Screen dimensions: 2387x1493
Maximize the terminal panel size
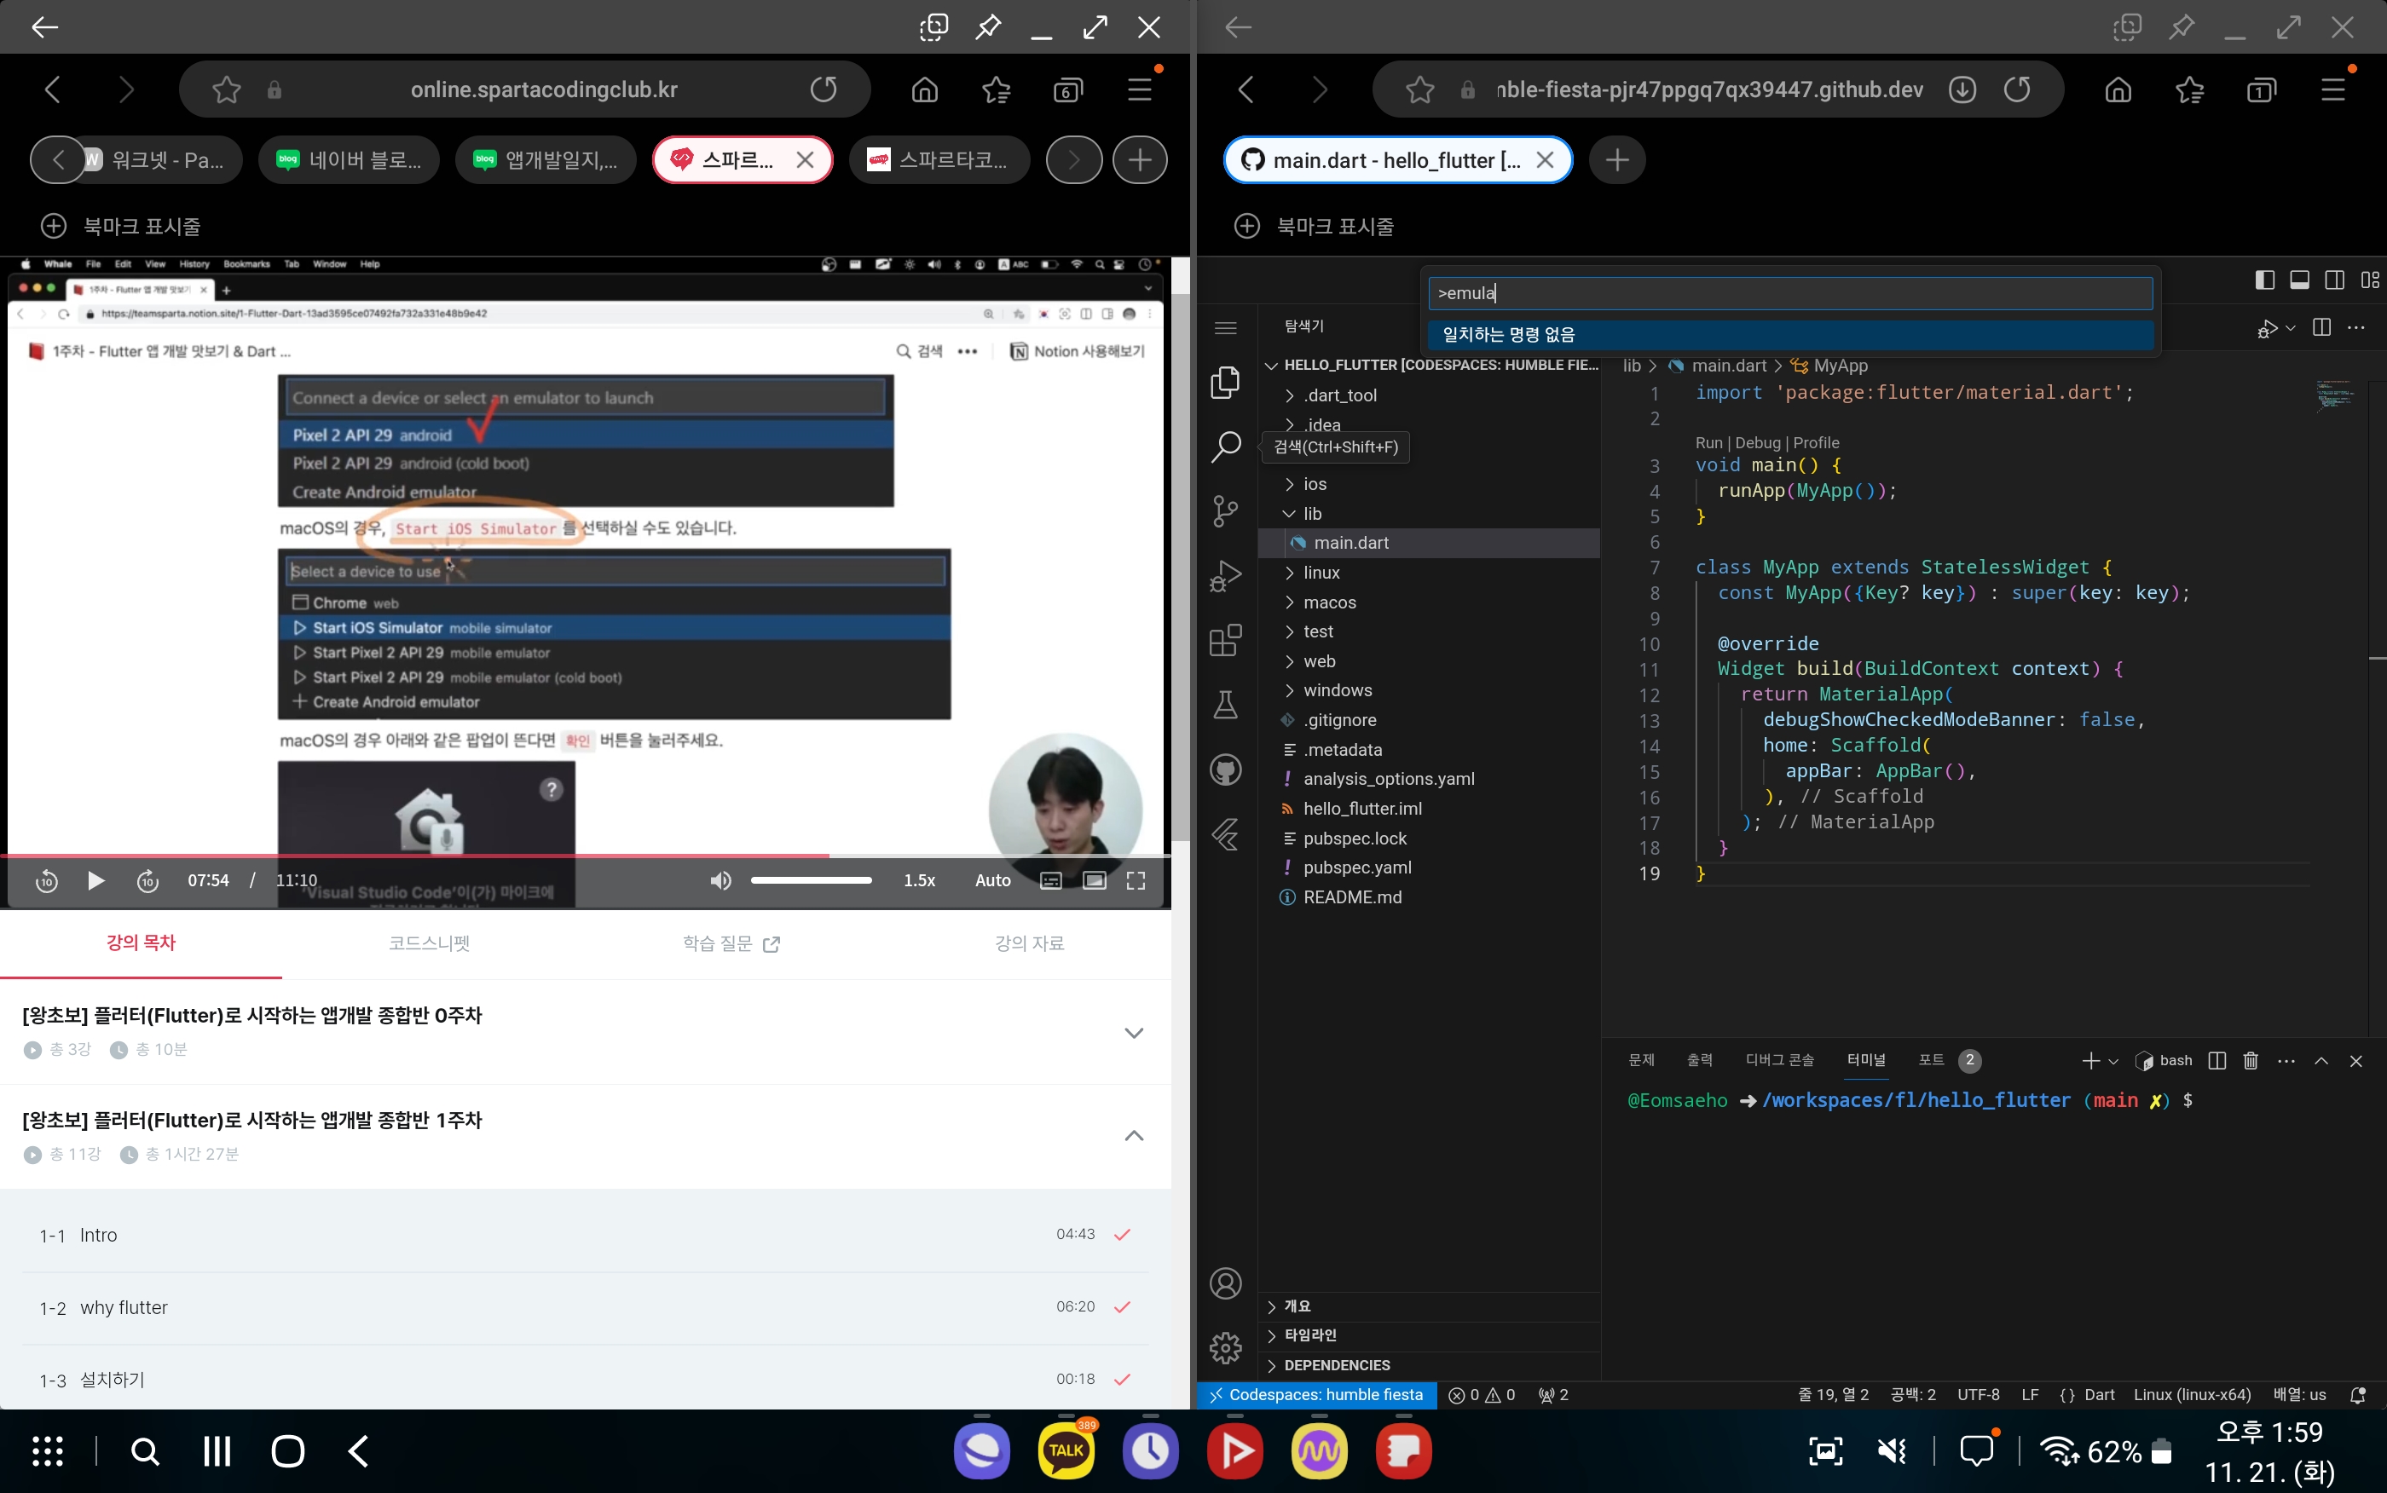[x=2322, y=1062]
